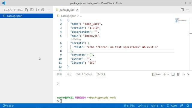Viewport: 192px width, 108px height.
Task: Collapse all folders in Explorer
Action: 43,10
